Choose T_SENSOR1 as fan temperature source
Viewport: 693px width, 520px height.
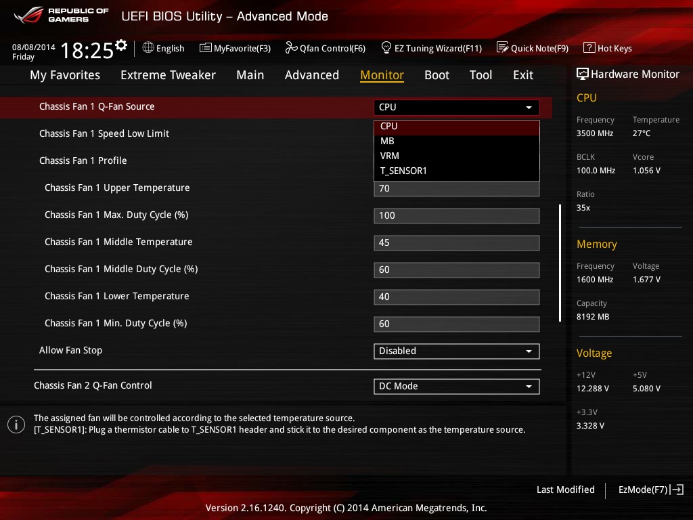(x=457, y=171)
